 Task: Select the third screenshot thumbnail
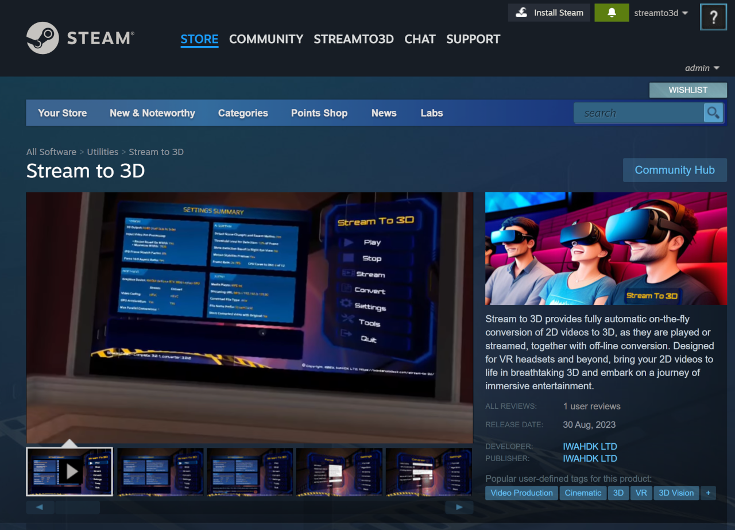(x=250, y=471)
